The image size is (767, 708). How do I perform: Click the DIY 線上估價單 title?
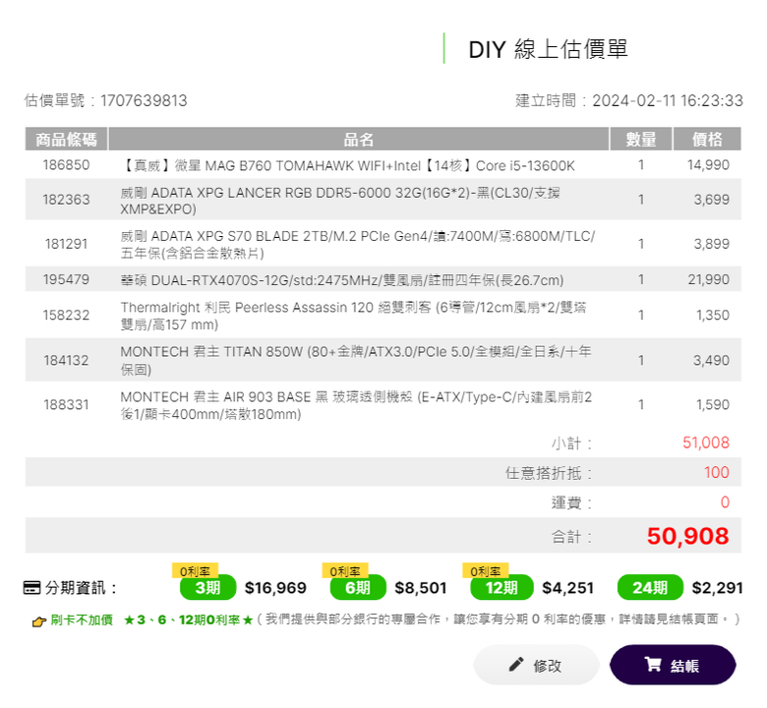pyautogui.click(x=548, y=49)
